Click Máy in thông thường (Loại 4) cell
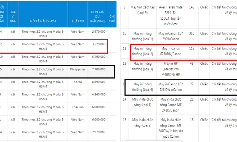The height and width of the screenshot is (142, 237). 143,87
